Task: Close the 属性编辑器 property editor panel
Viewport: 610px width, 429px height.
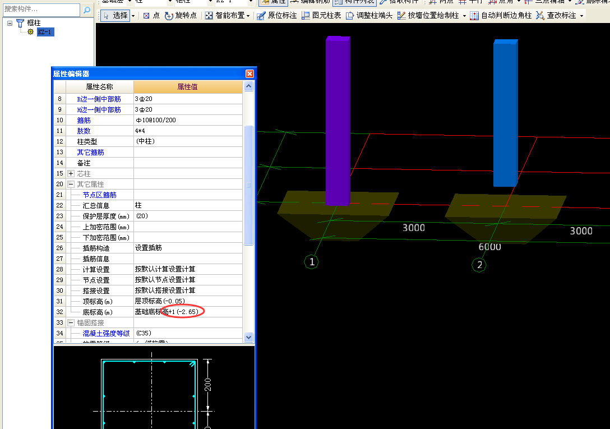Action: click(249, 73)
